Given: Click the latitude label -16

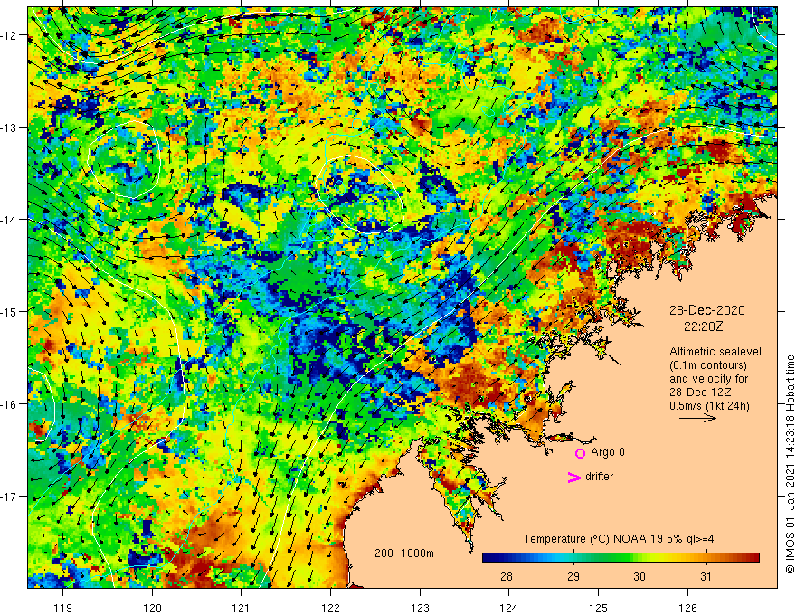Looking at the screenshot, I should click(10, 404).
